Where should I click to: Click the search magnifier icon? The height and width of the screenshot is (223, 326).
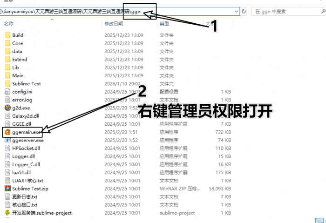(x=323, y=12)
